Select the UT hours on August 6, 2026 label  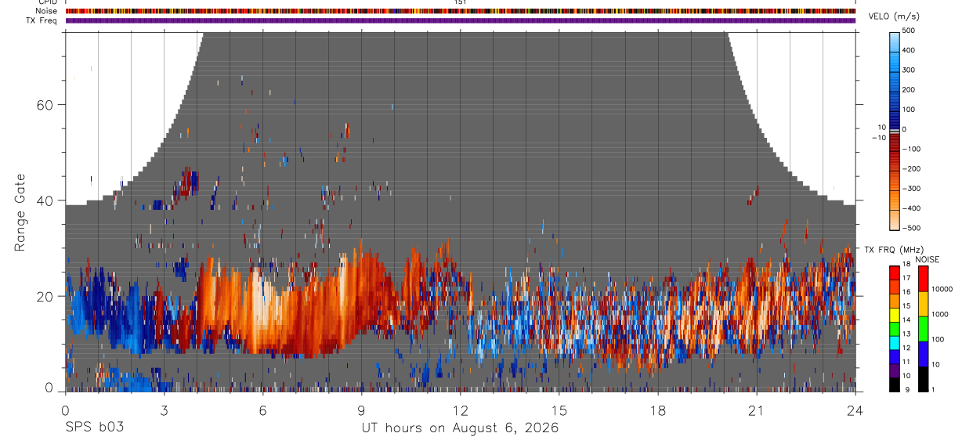(x=460, y=428)
